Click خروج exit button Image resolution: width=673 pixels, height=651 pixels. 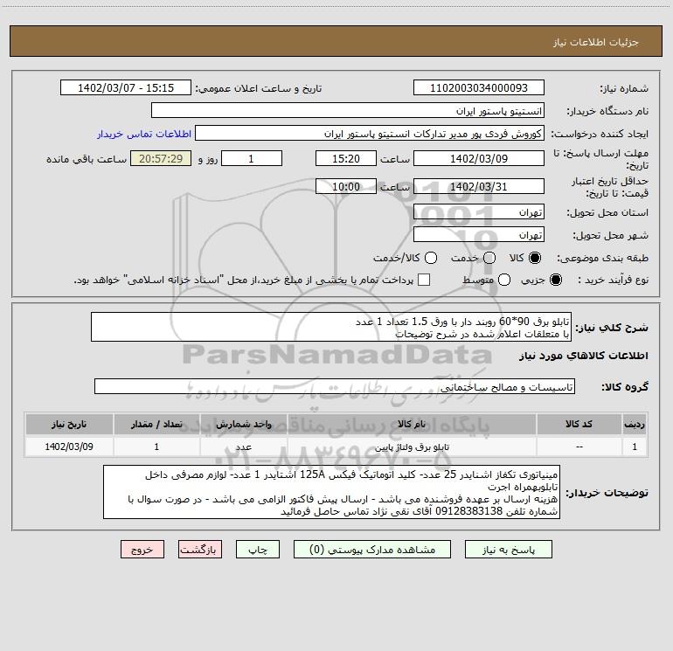pyautogui.click(x=142, y=550)
